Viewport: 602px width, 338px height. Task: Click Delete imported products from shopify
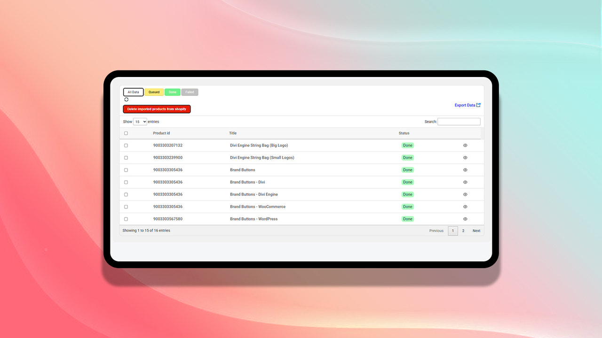coord(157,109)
